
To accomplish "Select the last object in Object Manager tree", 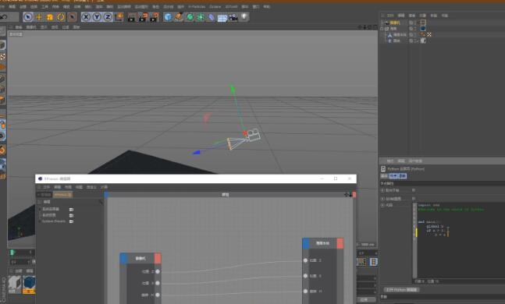I will 397,41.
